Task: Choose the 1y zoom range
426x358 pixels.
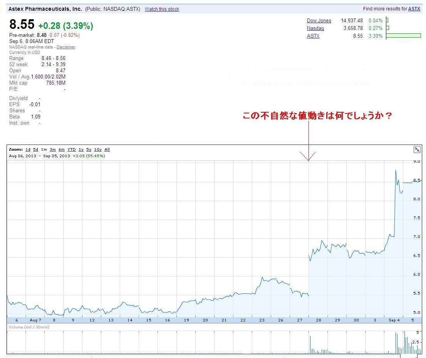Action: coord(81,150)
